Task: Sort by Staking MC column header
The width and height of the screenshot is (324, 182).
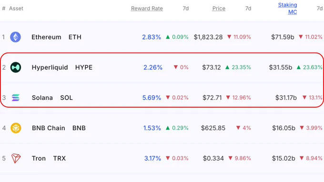Action: coord(287,9)
